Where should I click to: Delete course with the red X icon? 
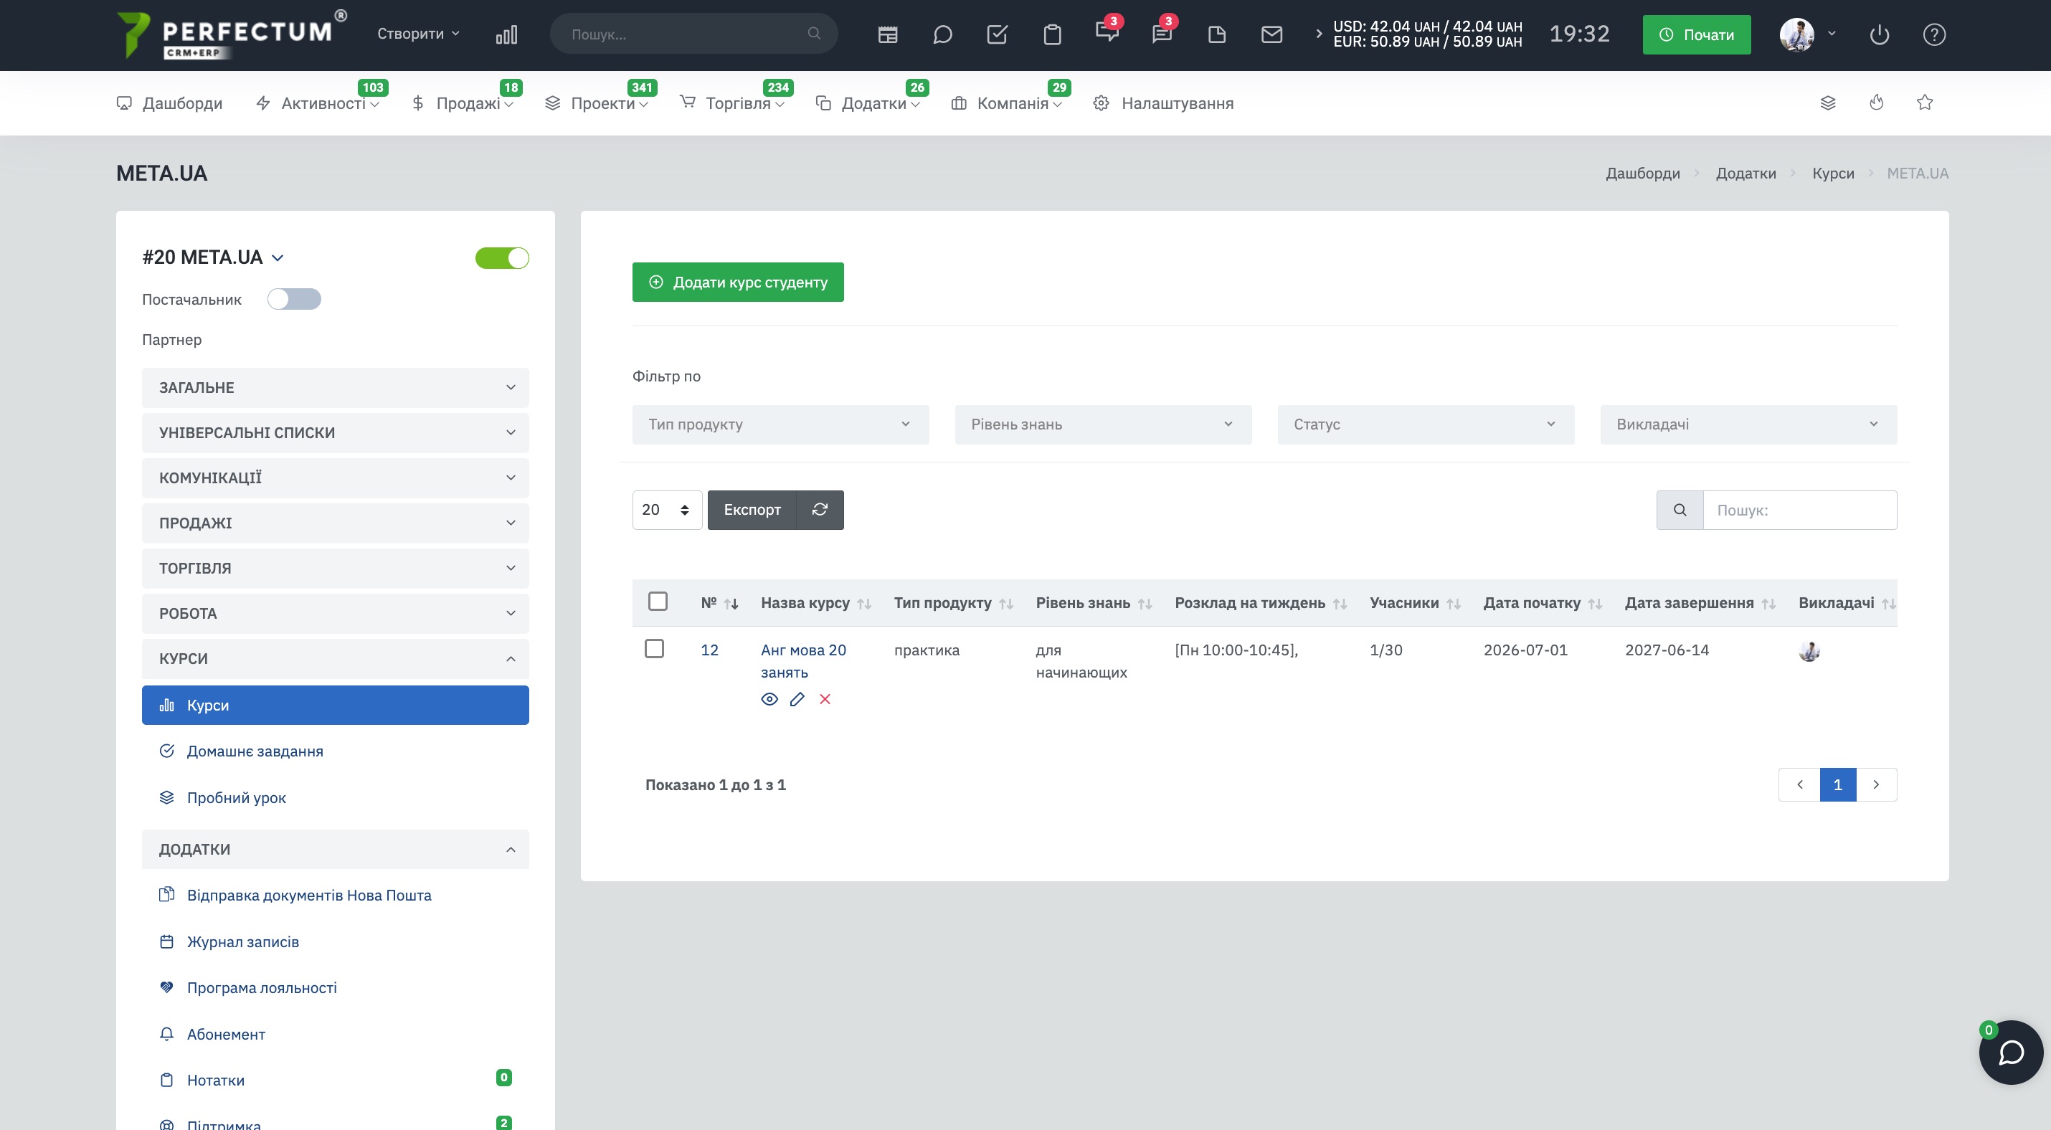(x=825, y=698)
